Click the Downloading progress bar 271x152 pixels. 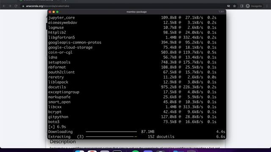tap(111, 132)
